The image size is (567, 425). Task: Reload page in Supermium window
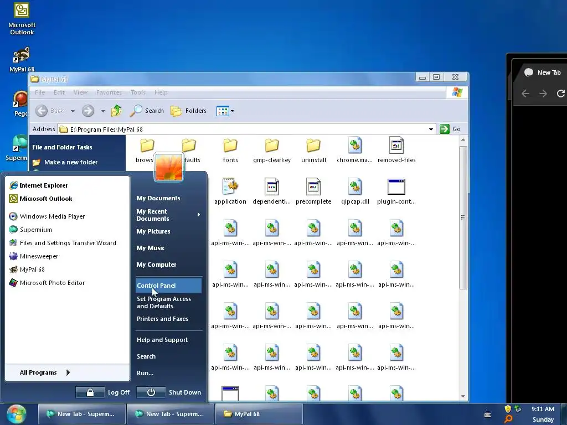tap(561, 94)
